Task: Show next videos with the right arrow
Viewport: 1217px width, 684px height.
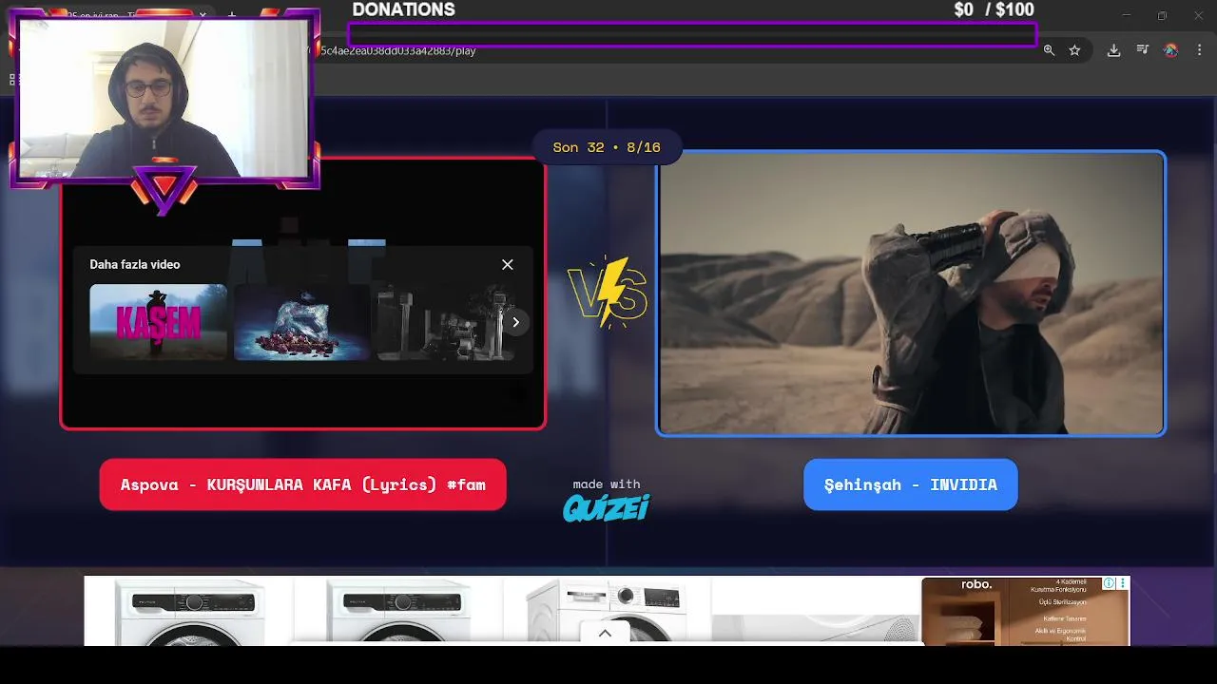Action: 515,322
